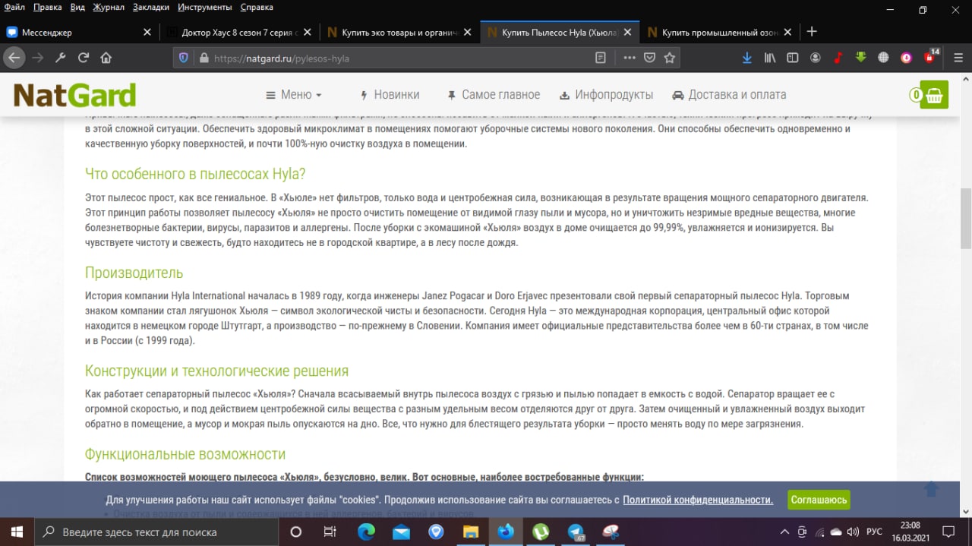Image resolution: width=972 pixels, height=546 pixels.
Task: Open page actions three-dot menu
Action: tap(630, 58)
